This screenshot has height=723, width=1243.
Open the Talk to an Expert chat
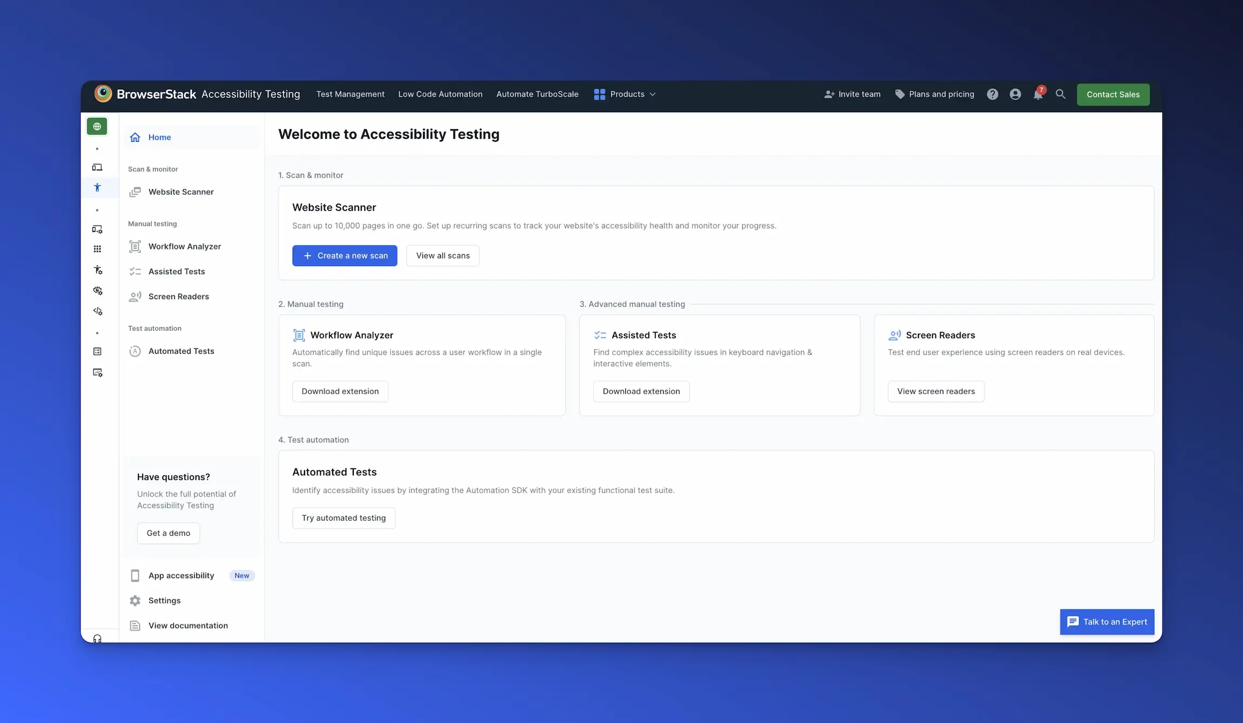tap(1107, 622)
